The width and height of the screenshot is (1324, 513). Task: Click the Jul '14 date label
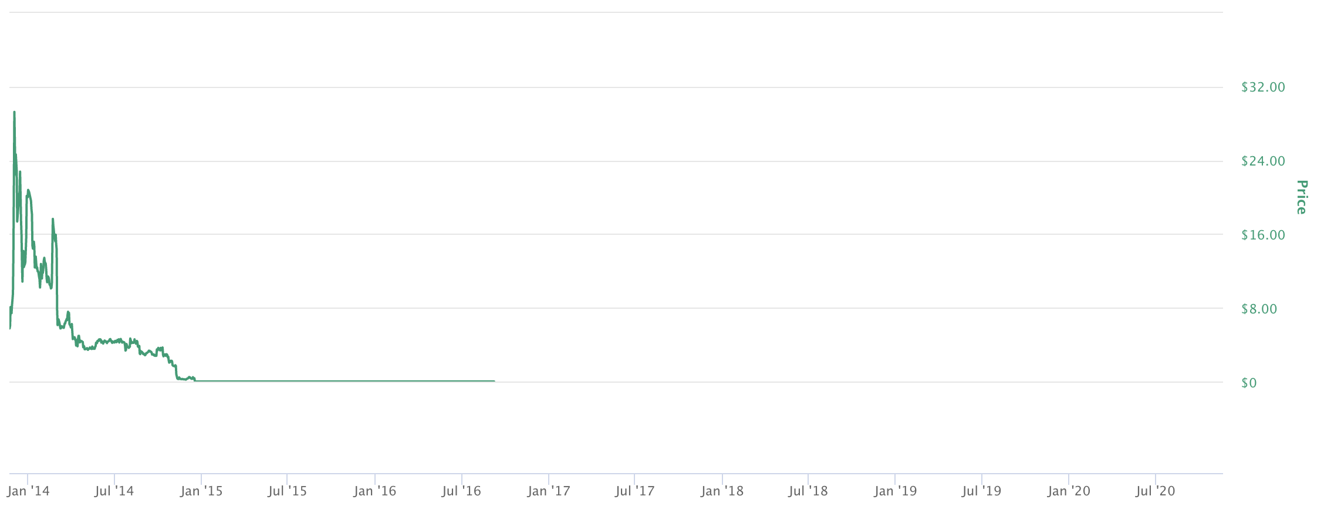click(x=114, y=491)
